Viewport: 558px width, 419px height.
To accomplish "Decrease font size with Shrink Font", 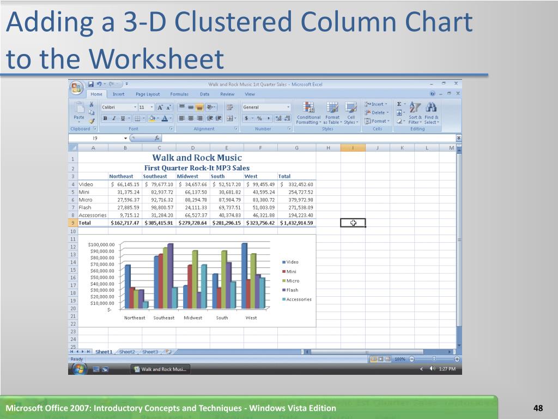I will tap(169, 107).
